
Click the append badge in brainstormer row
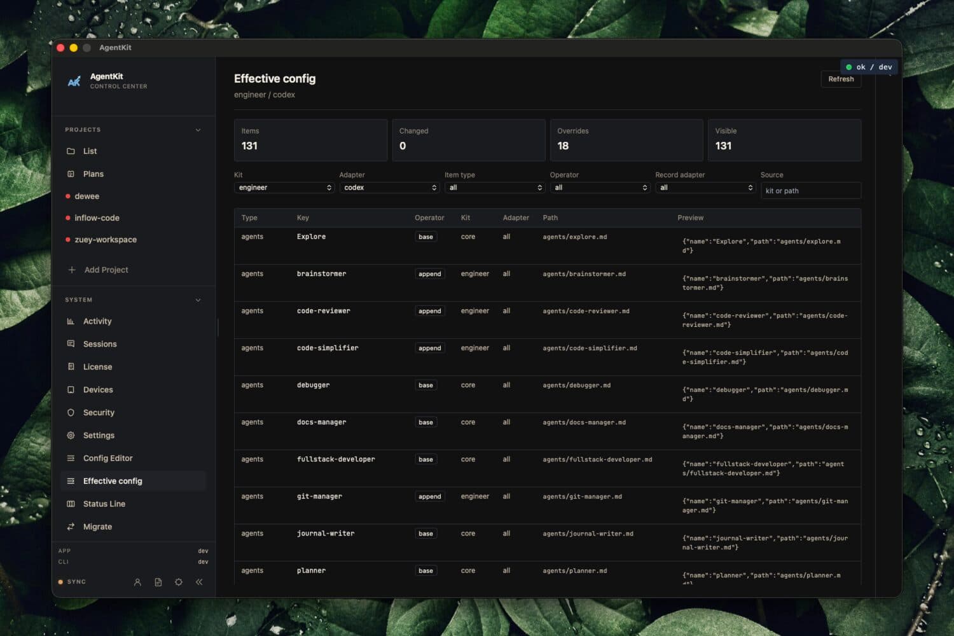coord(430,274)
